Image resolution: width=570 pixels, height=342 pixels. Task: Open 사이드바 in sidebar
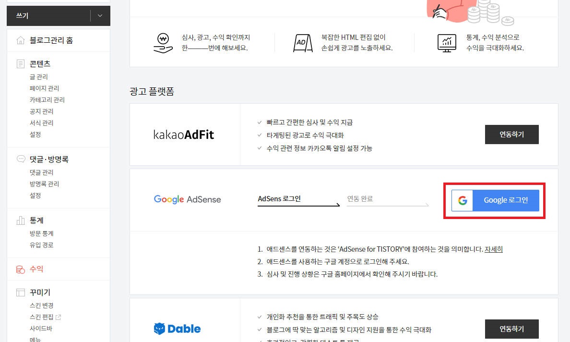41,329
